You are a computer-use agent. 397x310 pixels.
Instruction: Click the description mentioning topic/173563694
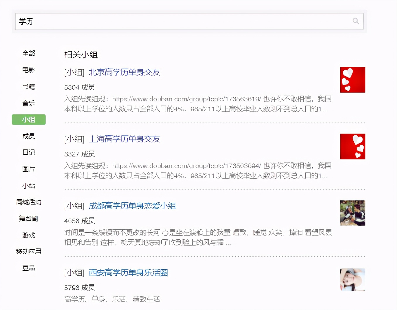click(198, 171)
